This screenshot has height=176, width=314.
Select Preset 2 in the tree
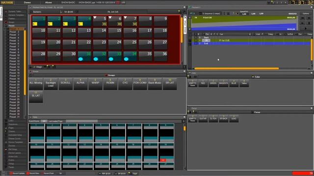[x=14, y=32]
